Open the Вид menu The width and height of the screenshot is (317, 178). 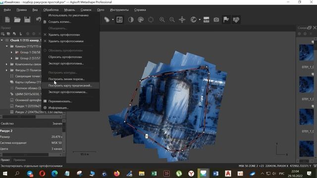(35, 10)
